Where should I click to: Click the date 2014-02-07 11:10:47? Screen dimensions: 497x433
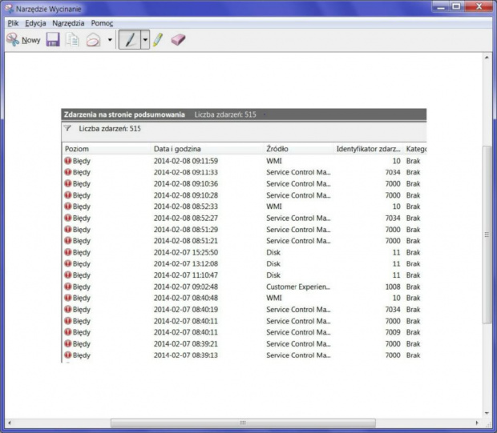click(186, 275)
